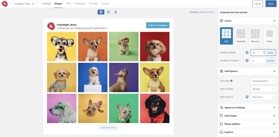Open the dog wearing patterned shirt post
The width and height of the screenshot is (279, 137).
(62, 77)
